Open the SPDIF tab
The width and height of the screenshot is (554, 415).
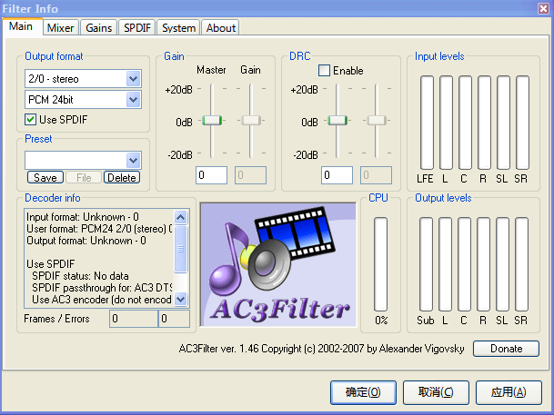137,28
